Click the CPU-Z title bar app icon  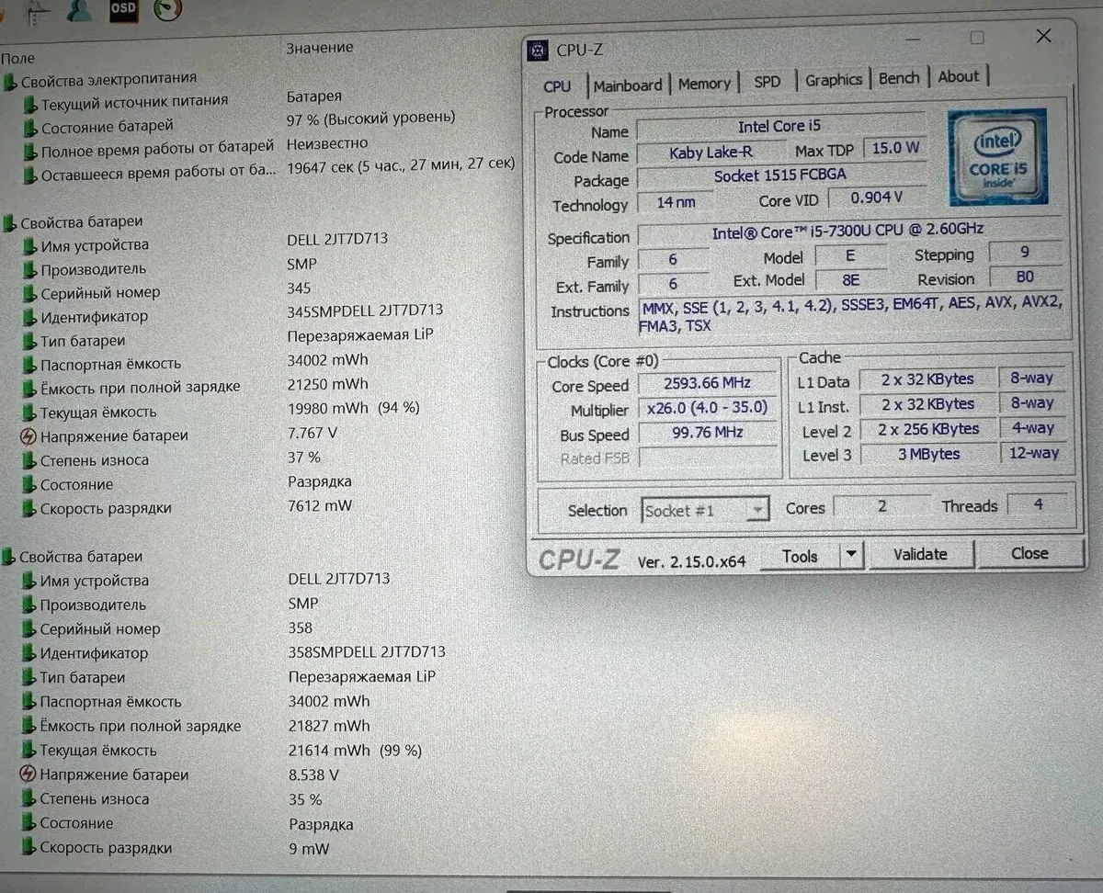539,51
